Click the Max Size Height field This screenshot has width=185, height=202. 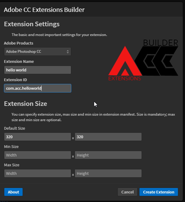pyautogui.click(x=108, y=173)
